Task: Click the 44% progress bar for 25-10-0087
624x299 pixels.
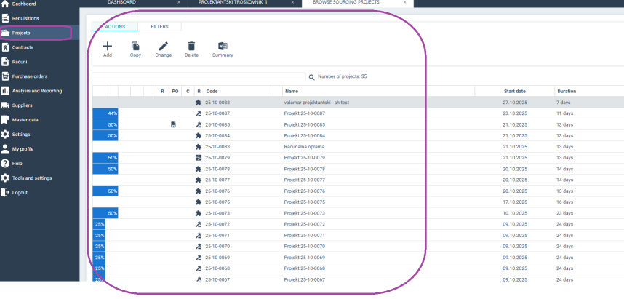Action: pyautogui.click(x=105, y=113)
